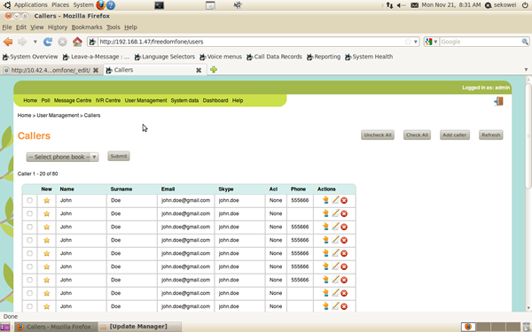Screen dimensions: 532x332
Task: Click the Check All button
Action: (x=417, y=135)
